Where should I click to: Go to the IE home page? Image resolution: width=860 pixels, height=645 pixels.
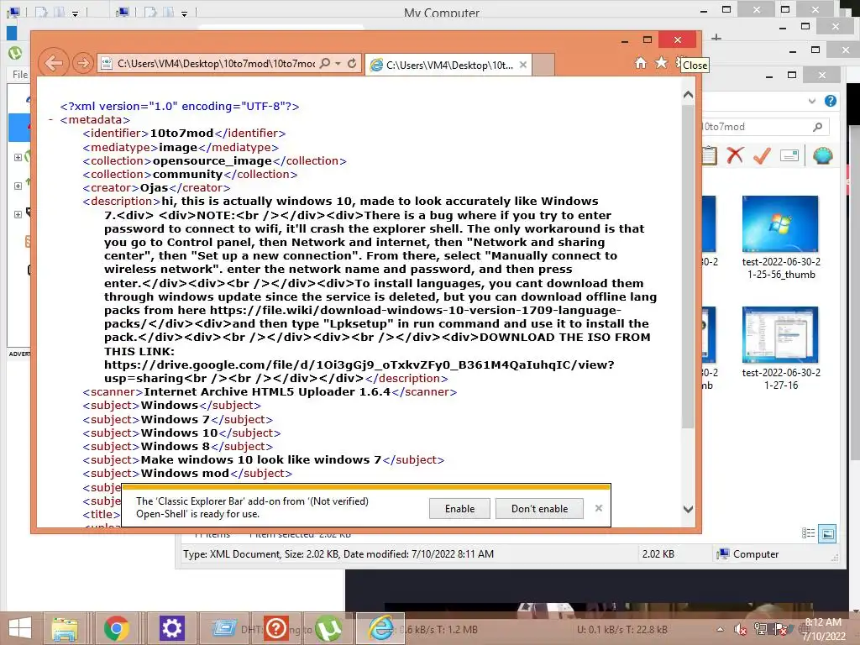(641, 63)
